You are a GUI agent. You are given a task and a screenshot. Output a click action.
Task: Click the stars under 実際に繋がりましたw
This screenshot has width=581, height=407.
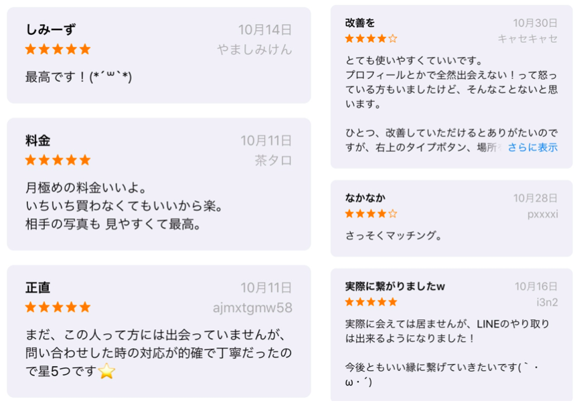(371, 302)
